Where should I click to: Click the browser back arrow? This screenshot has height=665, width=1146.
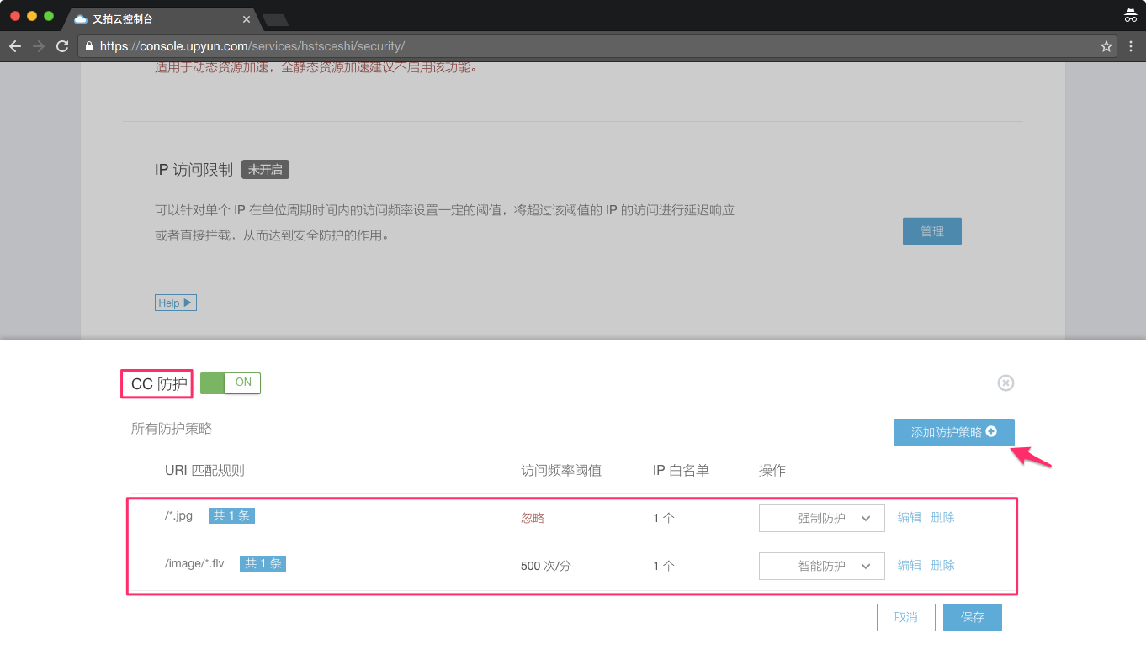(14, 46)
